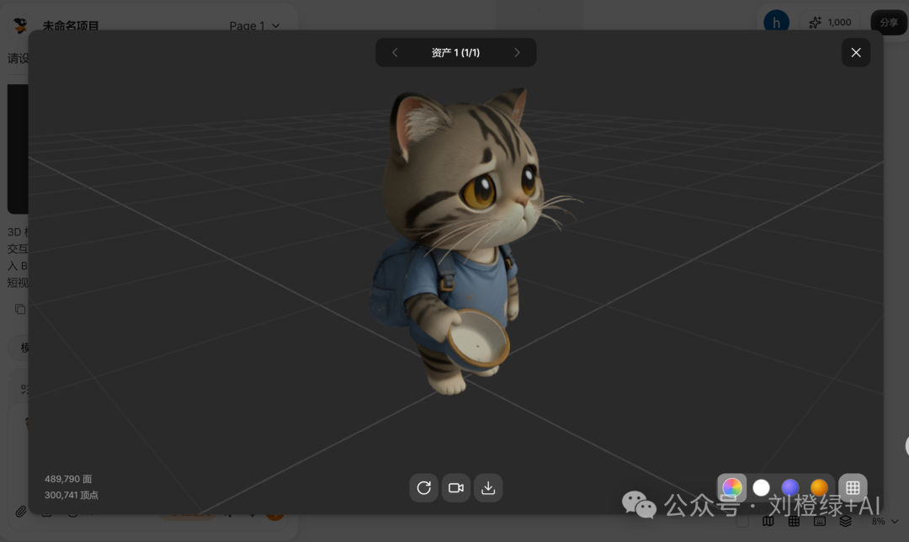Screen dimensions: 909x542
Task: Open the 8% zoom level dropdown
Action: point(885,521)
